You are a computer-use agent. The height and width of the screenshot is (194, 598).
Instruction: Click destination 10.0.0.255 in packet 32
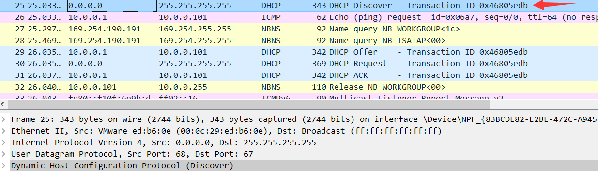tap(183, 87)
